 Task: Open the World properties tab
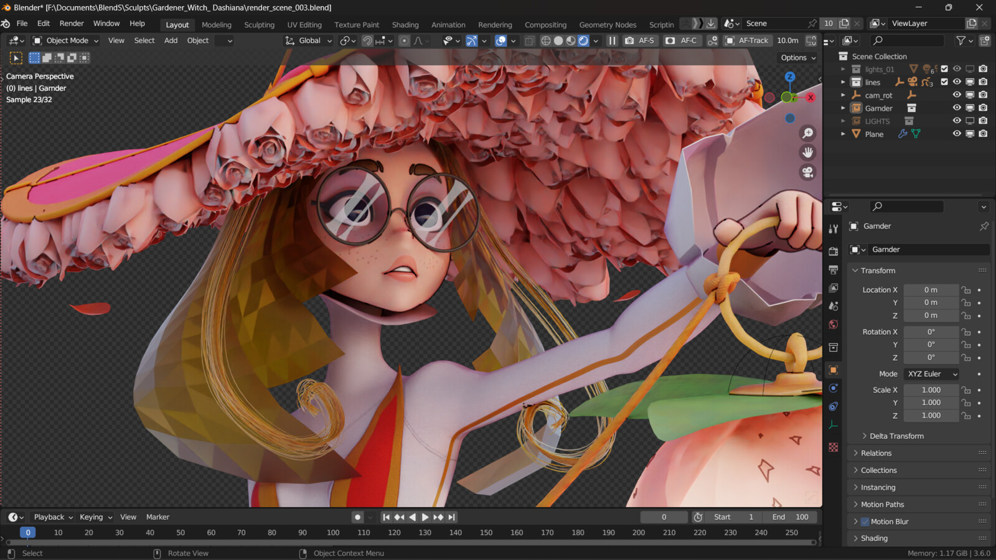[834, 324]
